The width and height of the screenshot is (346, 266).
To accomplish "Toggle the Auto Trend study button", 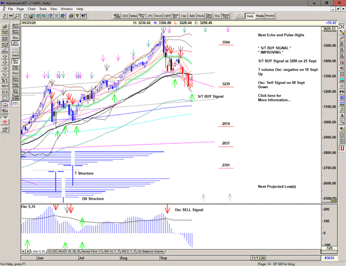I will point(15,31).
